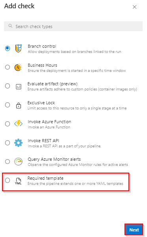The image size is (147, 237).
Task: Choose the Evaluate artifact (preview) radio option
Action: coord(8,86)
